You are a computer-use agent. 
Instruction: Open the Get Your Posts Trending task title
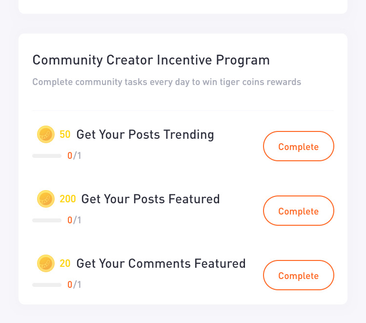click(x=145, y=134)
